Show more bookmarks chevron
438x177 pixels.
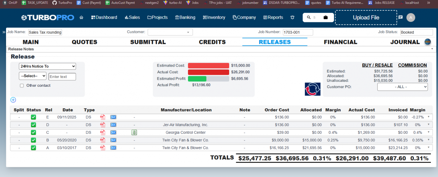(x=428, y=2)
